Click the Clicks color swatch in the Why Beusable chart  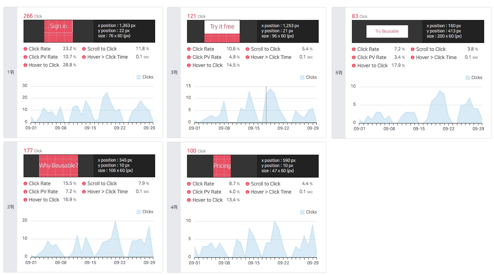point(139,212)
